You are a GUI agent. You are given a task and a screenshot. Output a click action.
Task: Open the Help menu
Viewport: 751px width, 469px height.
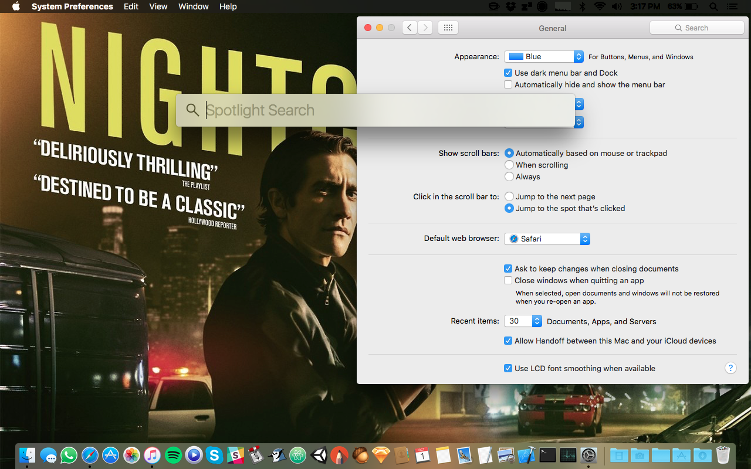coord(228,6)
